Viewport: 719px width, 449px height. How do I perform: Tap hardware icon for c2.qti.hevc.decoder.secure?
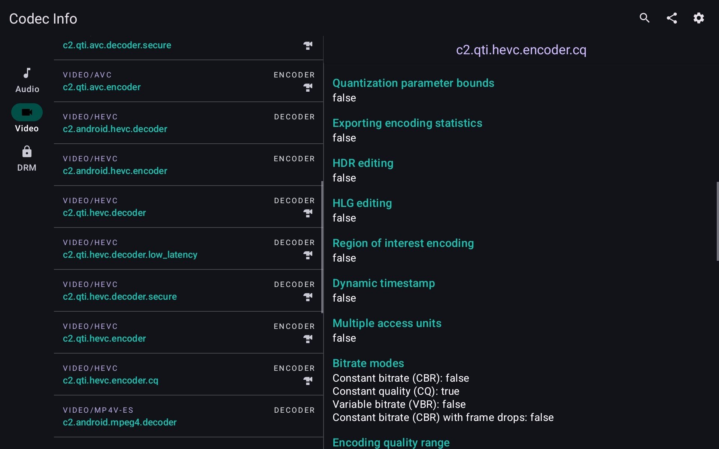pyautogui.click(x=308, y=297)
